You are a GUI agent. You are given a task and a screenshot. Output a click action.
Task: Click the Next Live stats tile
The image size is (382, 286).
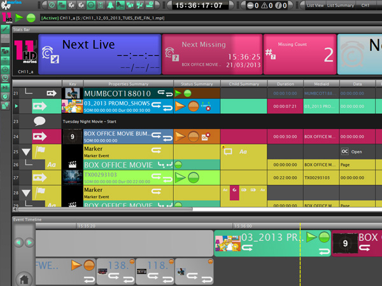(100, 54)
